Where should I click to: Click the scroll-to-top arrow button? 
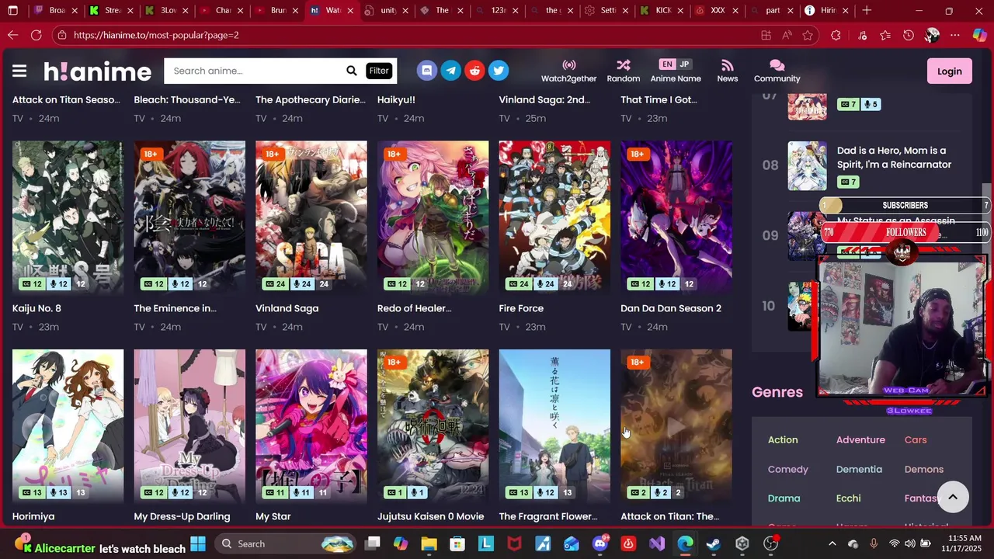point(953,497)
